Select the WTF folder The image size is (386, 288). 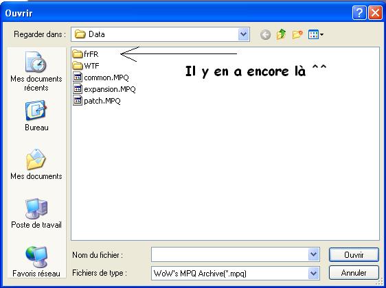click(86, 66)
